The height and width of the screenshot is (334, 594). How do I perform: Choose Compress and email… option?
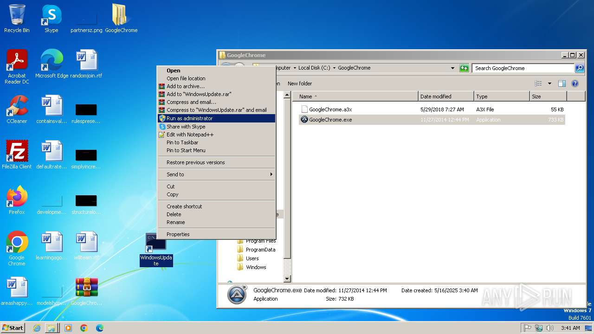(216, 102)
